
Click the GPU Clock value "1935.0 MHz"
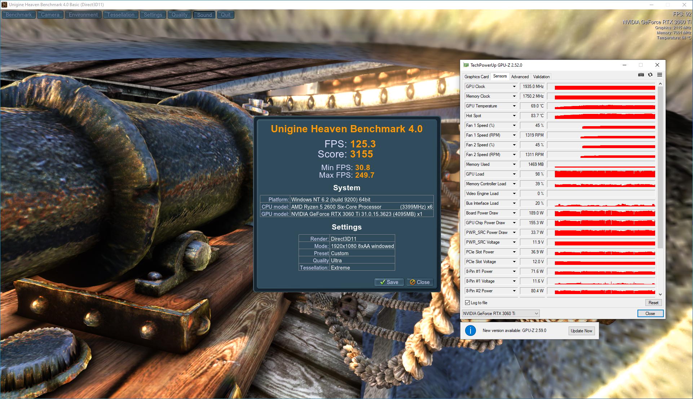[533, 87]
